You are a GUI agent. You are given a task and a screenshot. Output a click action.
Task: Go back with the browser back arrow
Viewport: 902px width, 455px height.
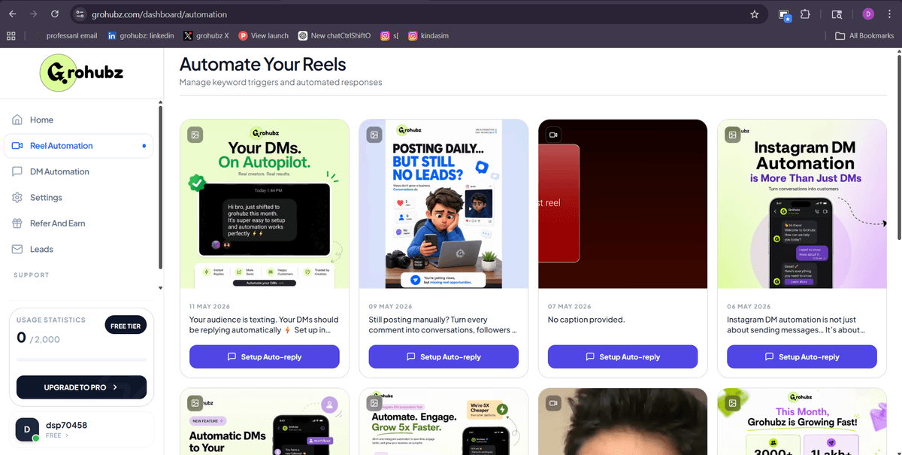pyautogui.click(x=12, y=14)
